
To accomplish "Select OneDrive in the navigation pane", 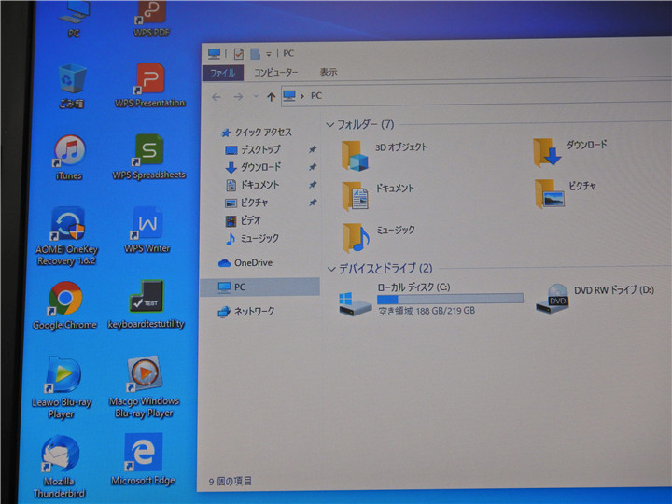I will pyautogui.click(x=245, y=262).
